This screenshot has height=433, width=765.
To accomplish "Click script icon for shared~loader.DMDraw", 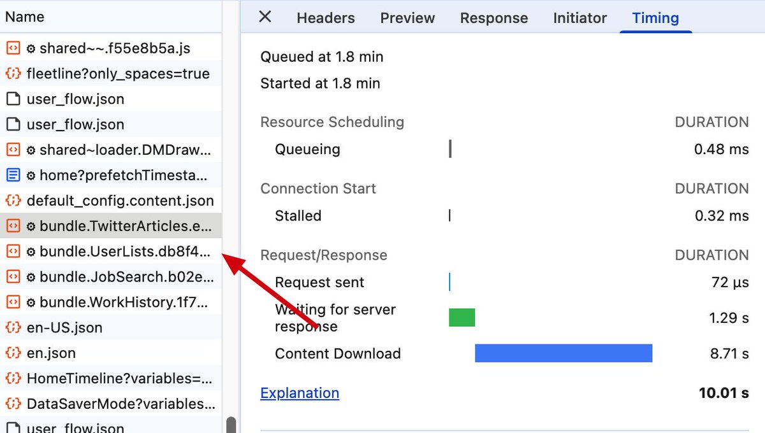I will pyautogui.click(x=13, y=150).
